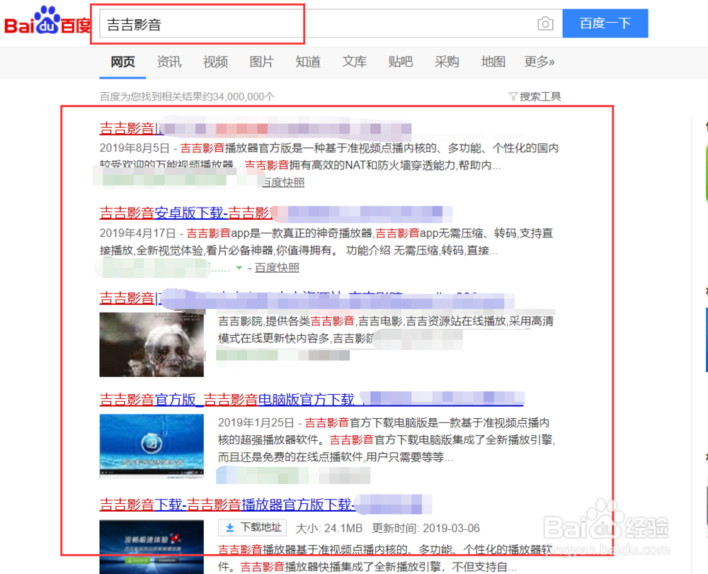Open the third 吉吉影音 result title
This screenshot has height=574, width=708.
coord(307,298)
